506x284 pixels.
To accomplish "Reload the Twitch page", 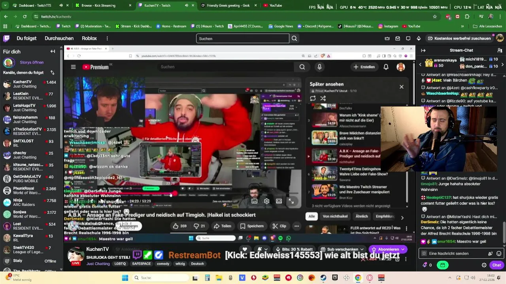I will coord(25,17).
